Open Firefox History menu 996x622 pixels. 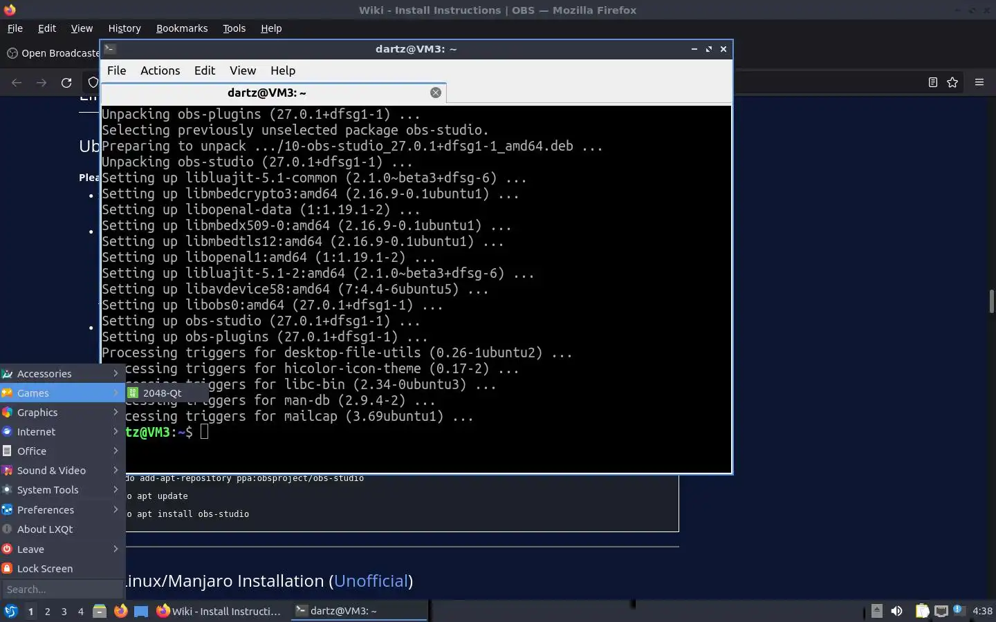pos(124,28)
